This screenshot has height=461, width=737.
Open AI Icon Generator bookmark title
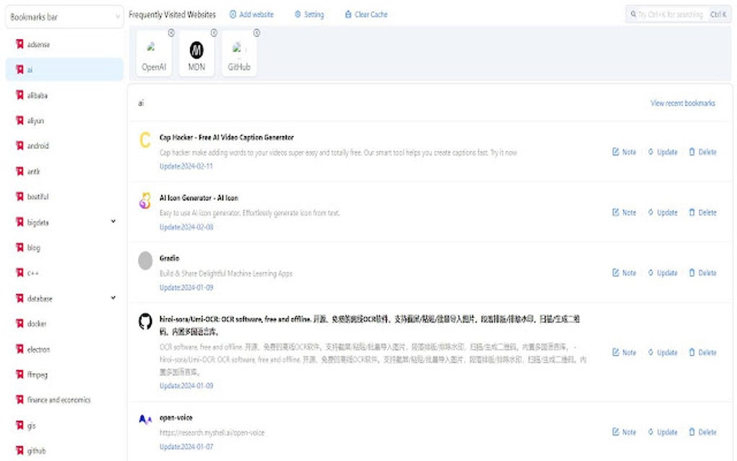(199, 198)
